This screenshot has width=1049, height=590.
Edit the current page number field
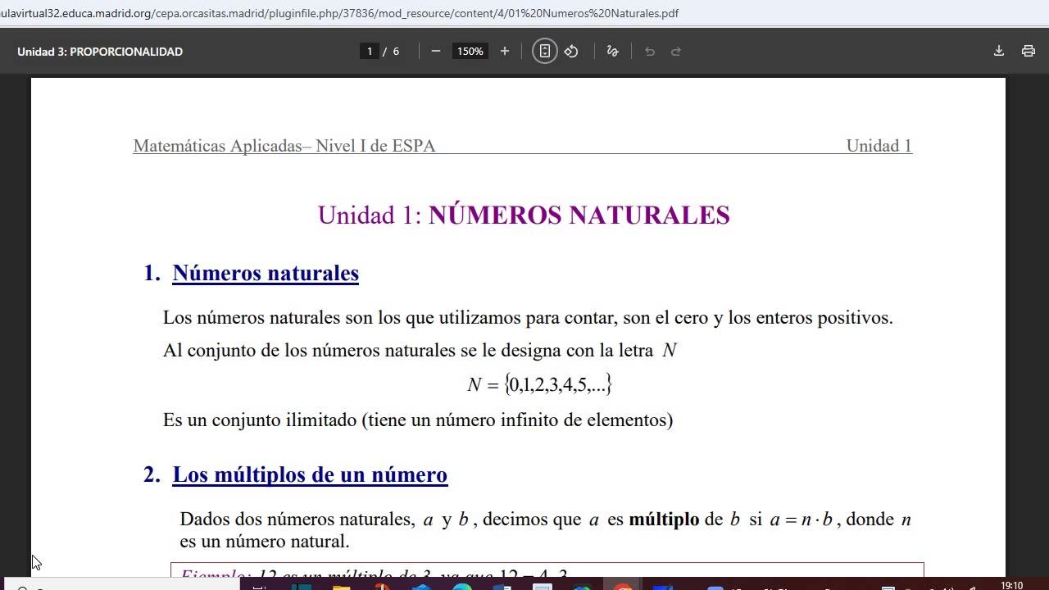coord(370,51)
